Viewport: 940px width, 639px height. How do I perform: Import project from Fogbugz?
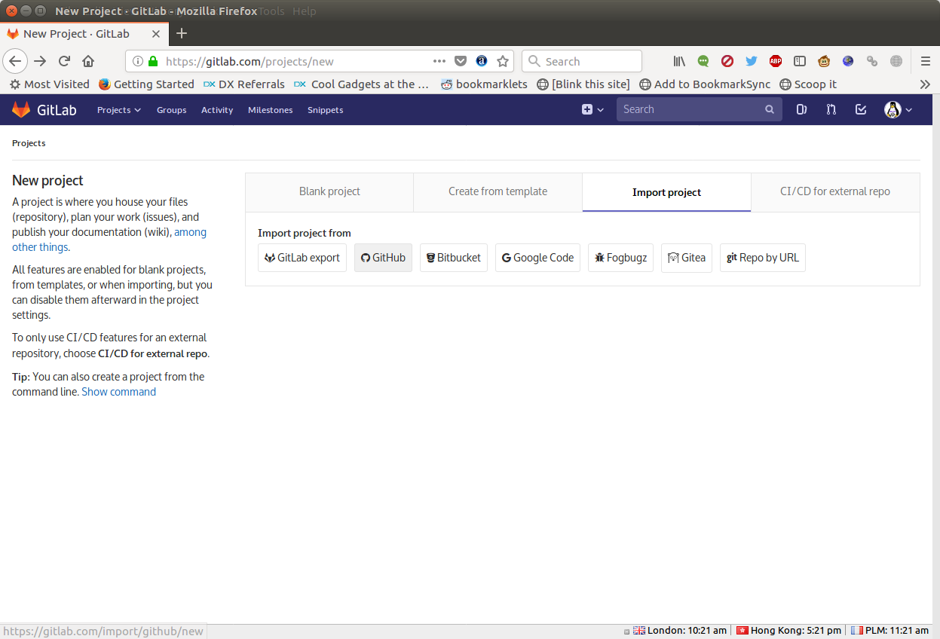620,258
